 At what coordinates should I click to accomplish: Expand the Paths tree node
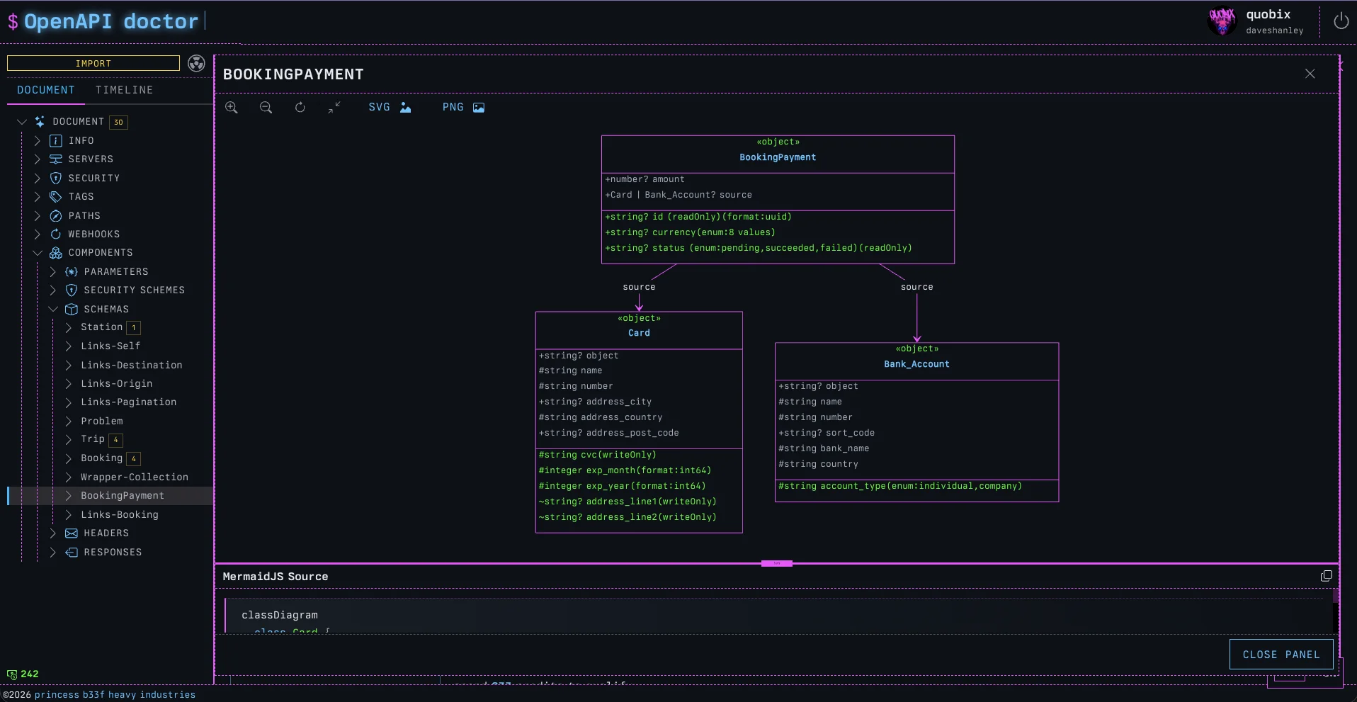pyautogui.click(x=38, y=216)
